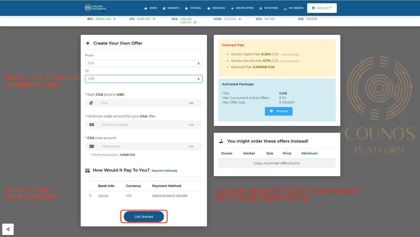Click the hand-coin icon beside suggested offers heading
Viewport: 420px width, 237px height.
(x=221, y=141)
